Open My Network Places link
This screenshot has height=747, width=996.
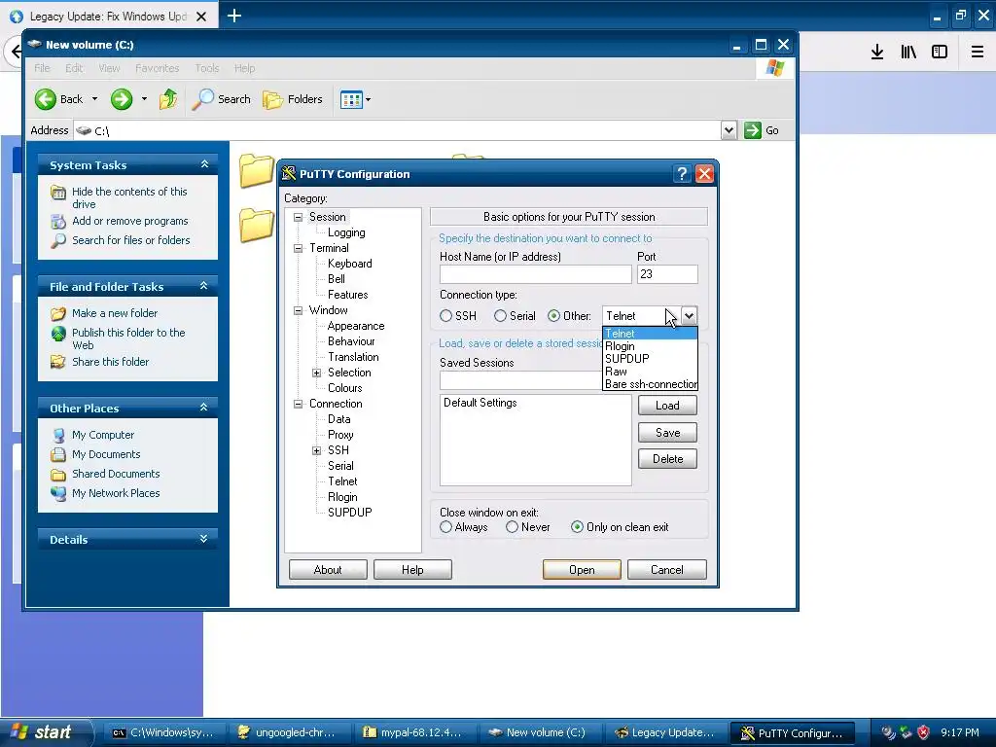coord(116,493)
